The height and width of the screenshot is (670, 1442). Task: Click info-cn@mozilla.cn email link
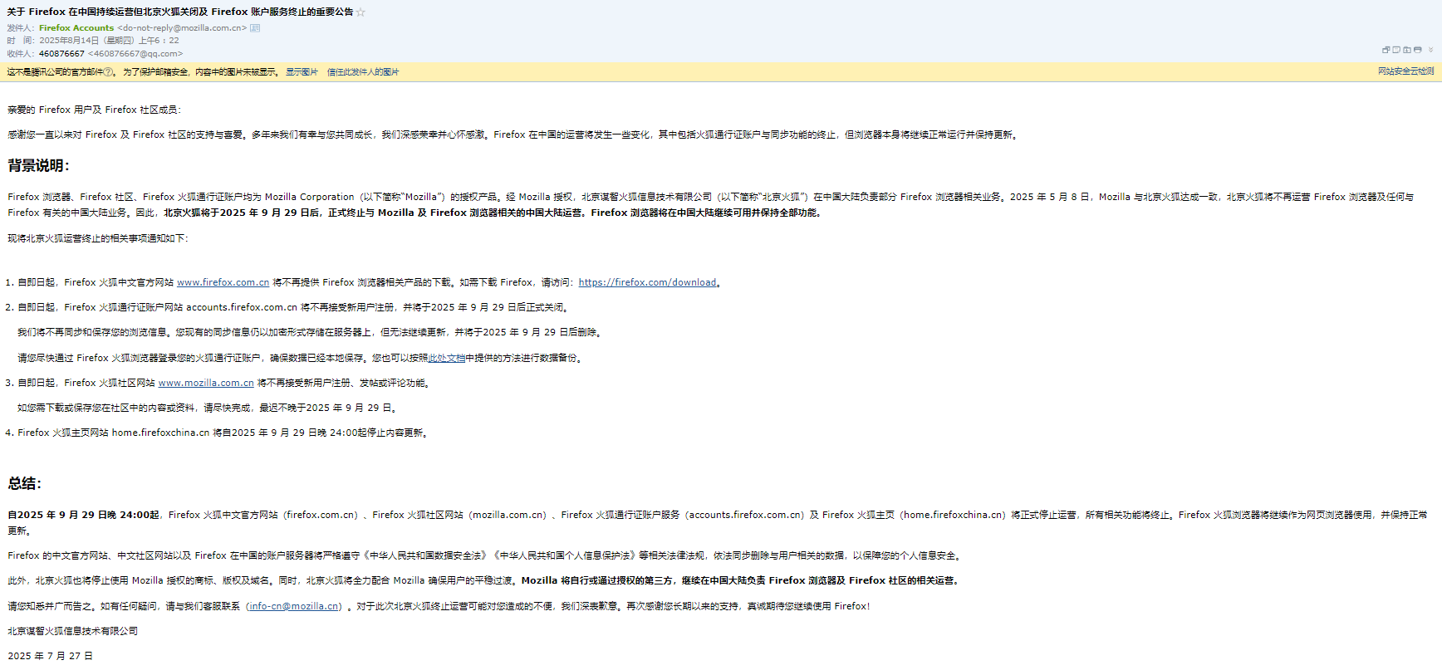pos(294,606)
